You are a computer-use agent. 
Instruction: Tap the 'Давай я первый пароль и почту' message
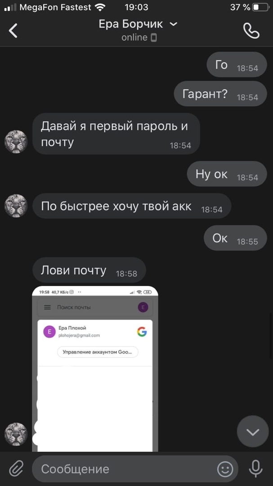(x=116, y=134)
